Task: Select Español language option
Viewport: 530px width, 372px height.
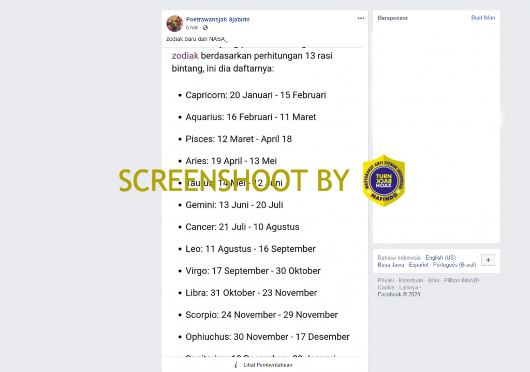Action: click(x=418, y=265)
